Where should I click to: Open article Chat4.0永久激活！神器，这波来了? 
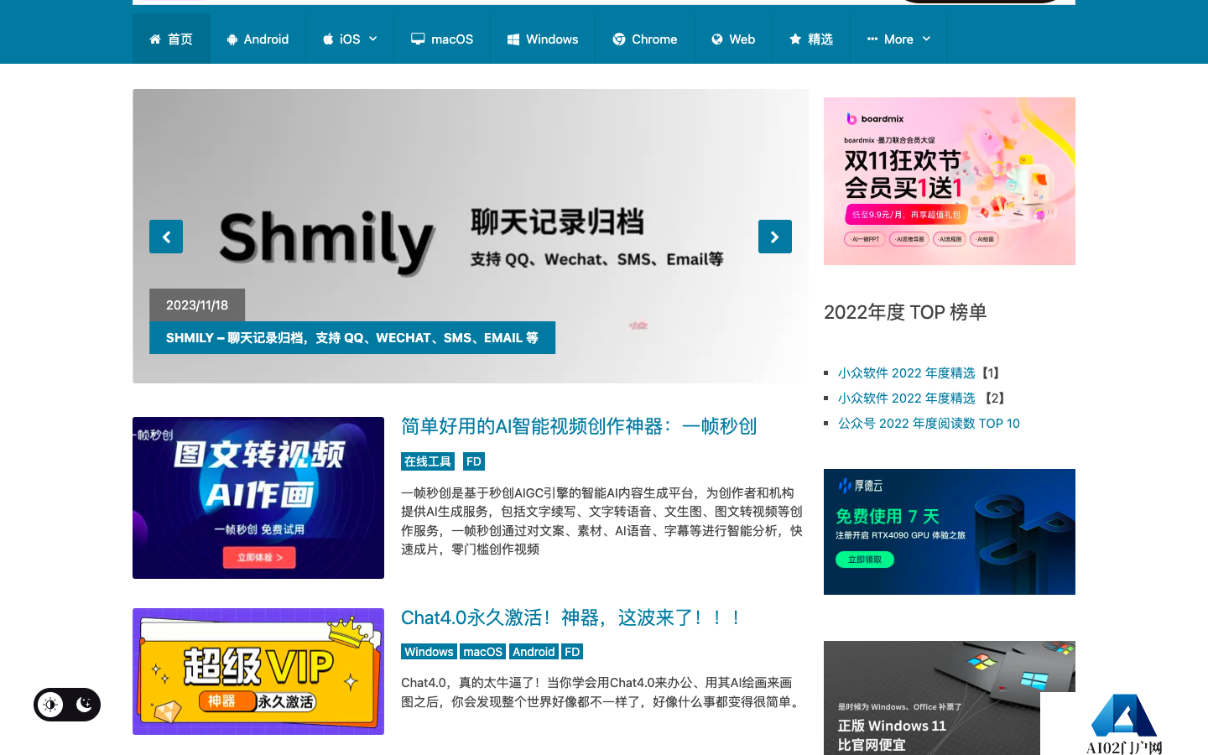point(572,617)
